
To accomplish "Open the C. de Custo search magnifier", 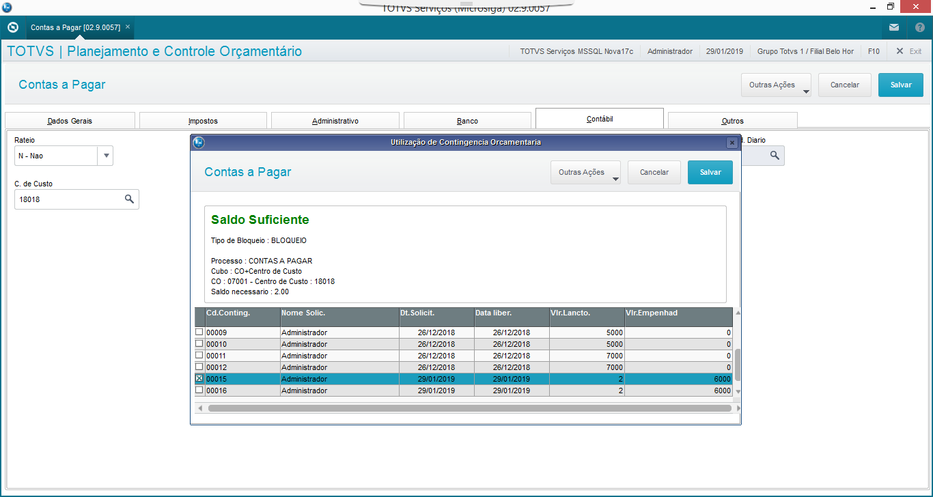I will (x=129, y=199).
